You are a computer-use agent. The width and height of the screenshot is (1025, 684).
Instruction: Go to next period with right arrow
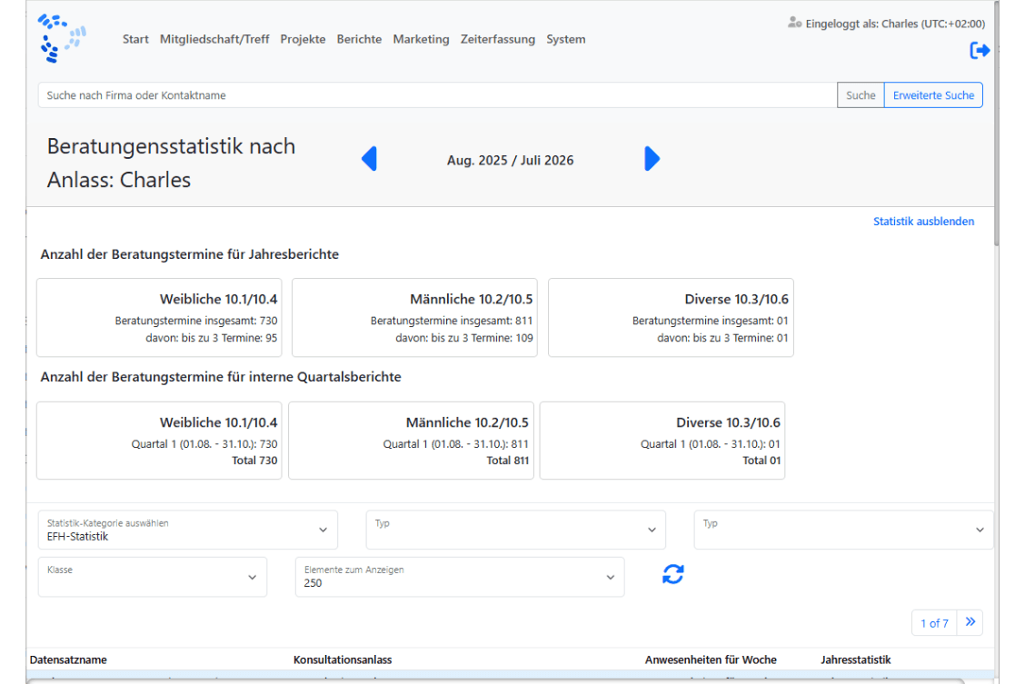point(652,159)
